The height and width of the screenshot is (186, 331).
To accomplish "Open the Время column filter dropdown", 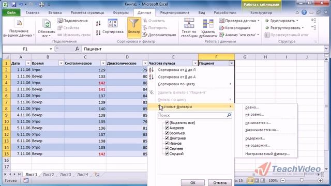I will click(61, 63).
